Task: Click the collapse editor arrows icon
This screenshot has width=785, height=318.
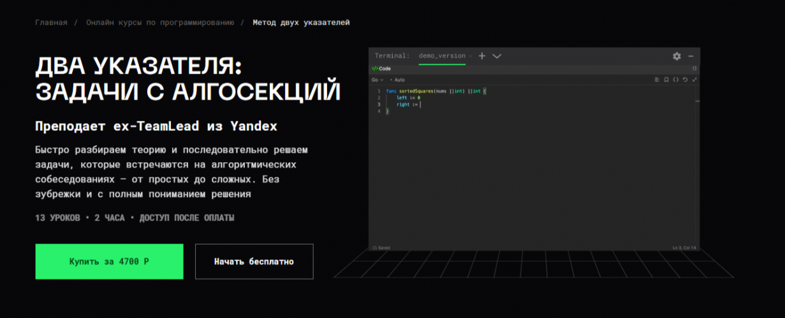Action: [x=694, y=80]
